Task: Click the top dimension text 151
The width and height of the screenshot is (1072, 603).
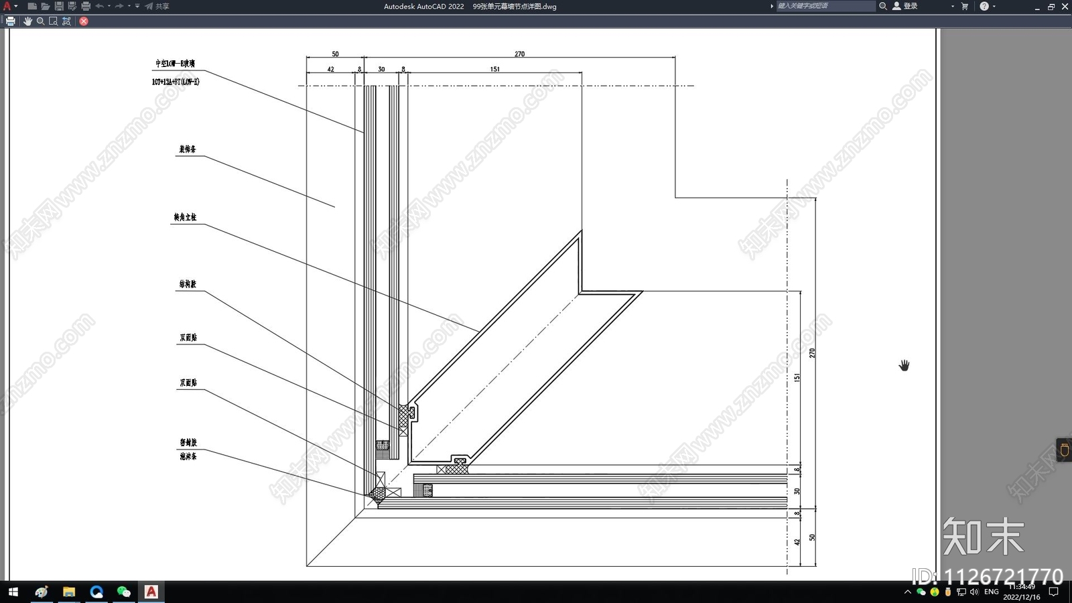Action: tap(494, 69)
